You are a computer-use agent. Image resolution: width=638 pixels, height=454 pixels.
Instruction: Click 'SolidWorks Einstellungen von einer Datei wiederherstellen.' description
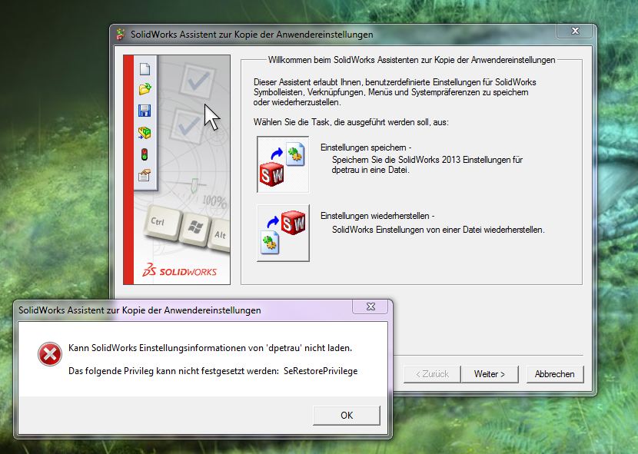point(438,230)
